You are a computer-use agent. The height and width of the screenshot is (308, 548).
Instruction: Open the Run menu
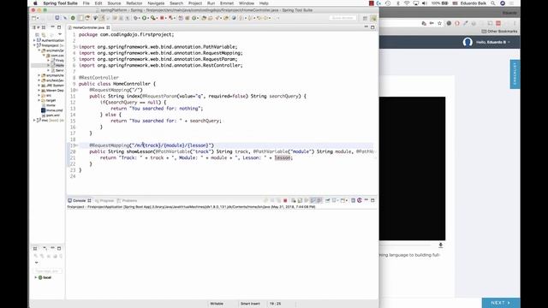pos(211,3)
